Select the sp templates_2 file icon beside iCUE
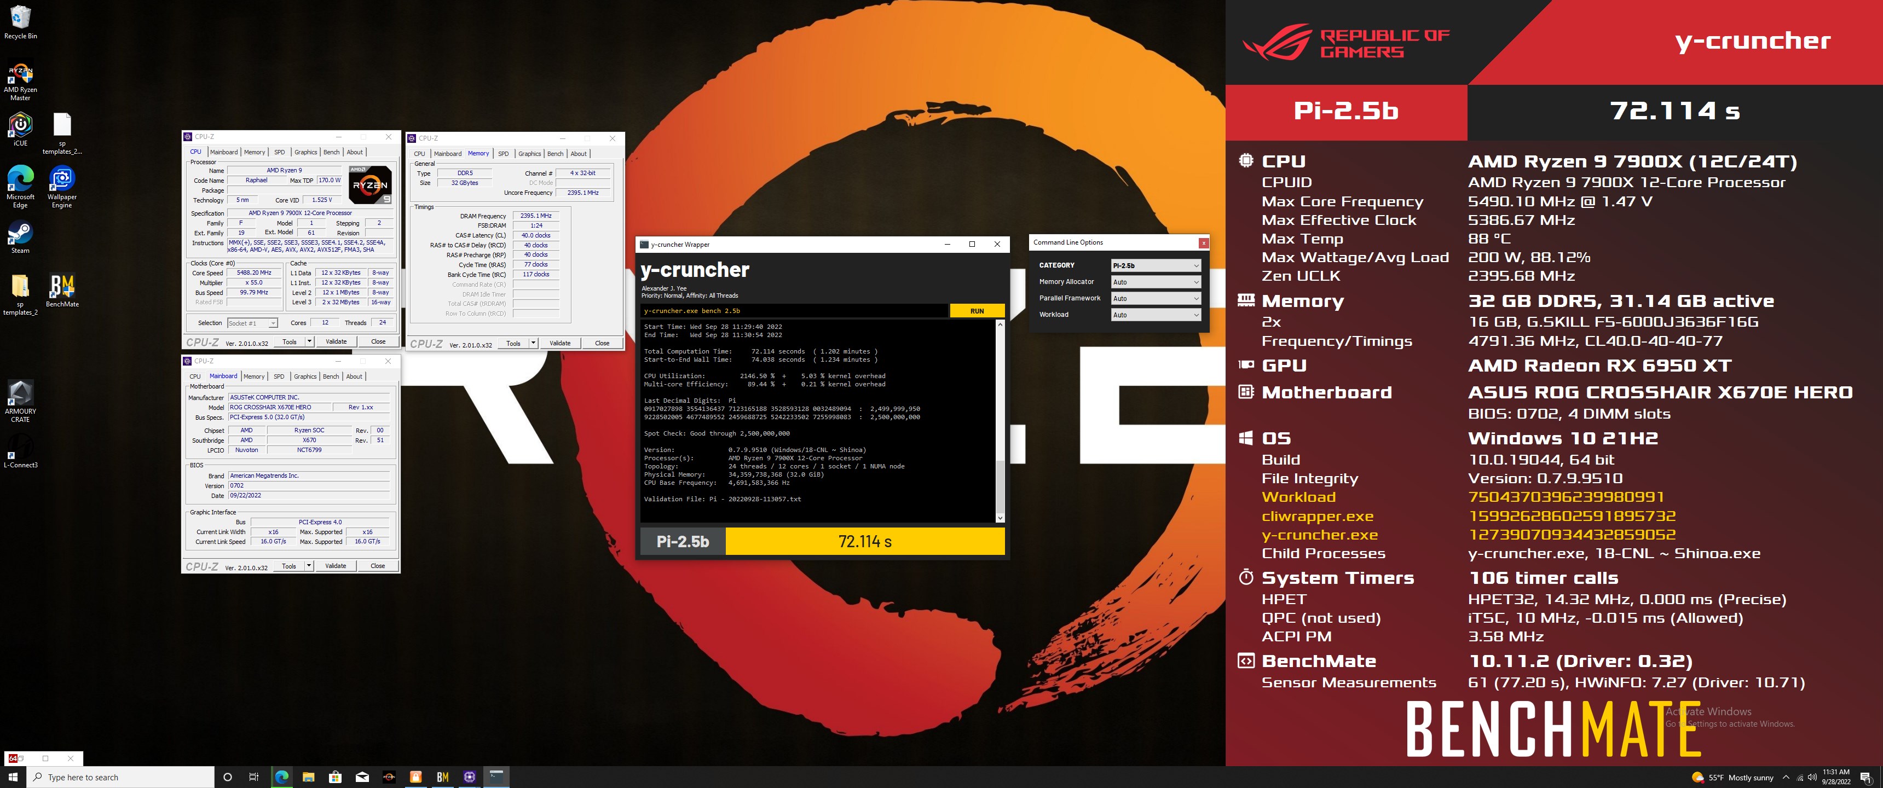1883x788 pixels. pyautogui.click(x=62, y=134)
